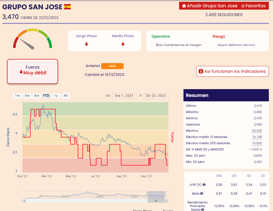
Task: Click the info icon in the indicators button
Action: tap(201, 71)
